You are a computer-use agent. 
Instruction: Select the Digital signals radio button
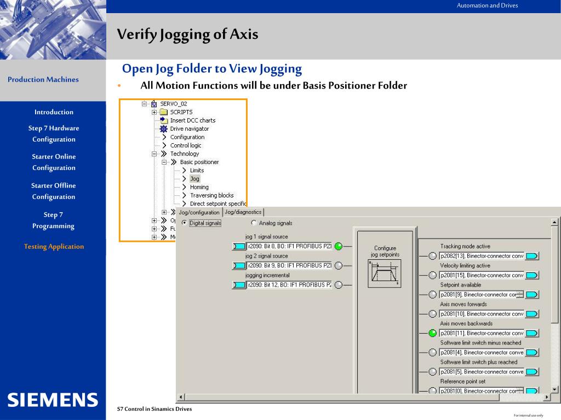(184, 223)
